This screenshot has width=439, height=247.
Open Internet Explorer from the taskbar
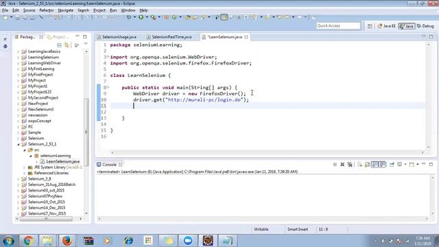[x=128, y=241]
